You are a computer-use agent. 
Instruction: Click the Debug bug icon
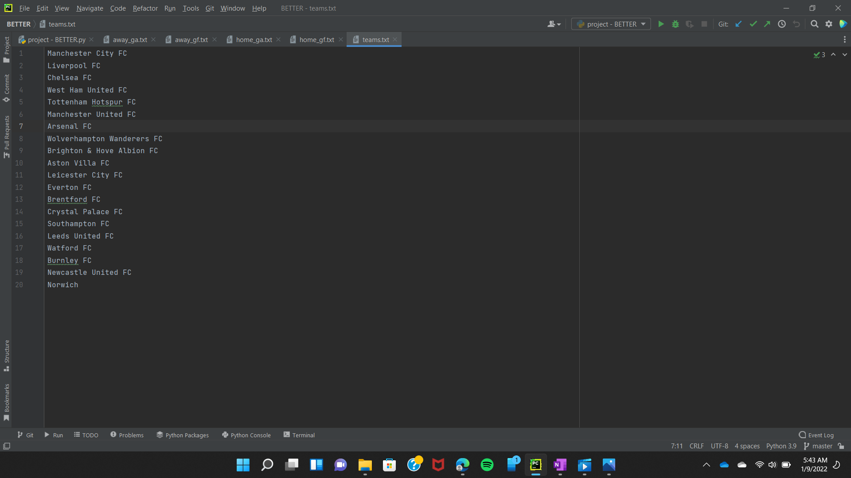[x=675, y=24]
